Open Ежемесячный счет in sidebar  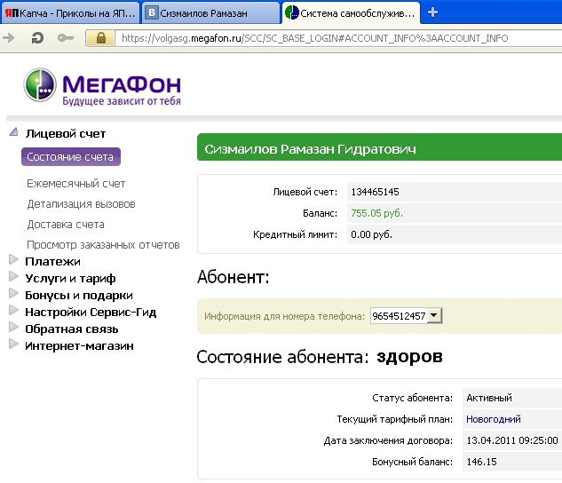pos(76,184)
